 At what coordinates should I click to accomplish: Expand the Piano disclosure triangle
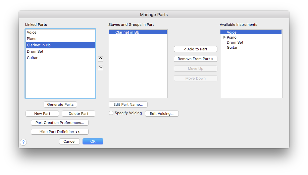(x=224, y=37)
